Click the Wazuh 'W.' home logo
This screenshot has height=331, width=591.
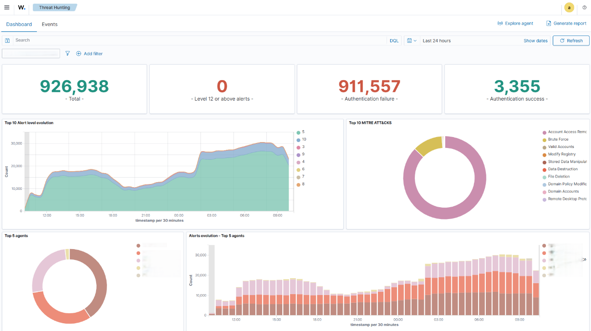21,7
